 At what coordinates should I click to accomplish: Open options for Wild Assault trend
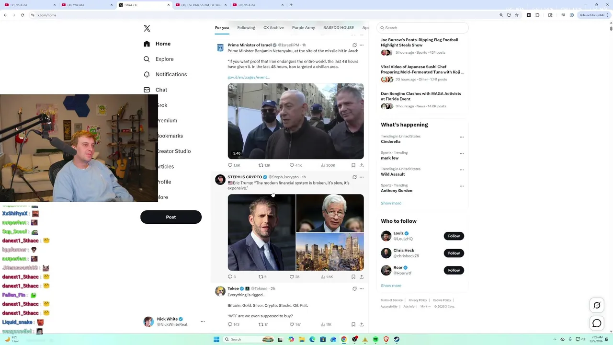pyautogui.click(x=462, y=170)
